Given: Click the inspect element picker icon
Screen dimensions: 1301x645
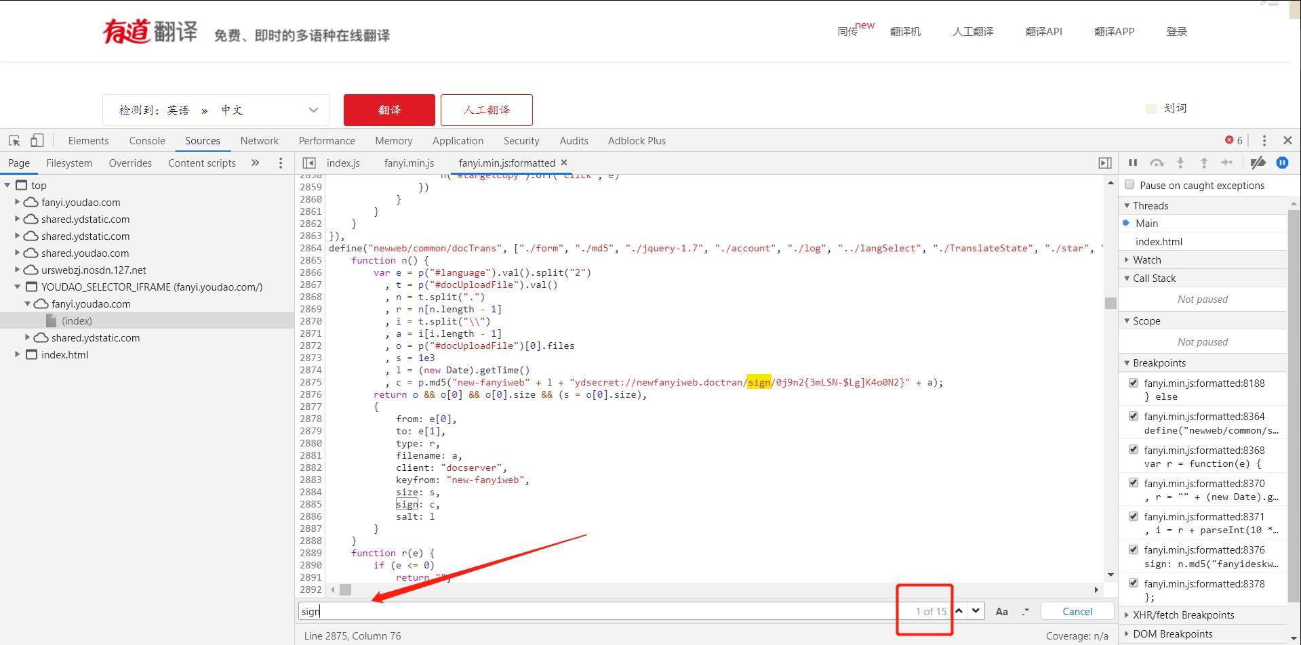Looking at the screenshot, I should pyautogui.click(x=14, y=140).
